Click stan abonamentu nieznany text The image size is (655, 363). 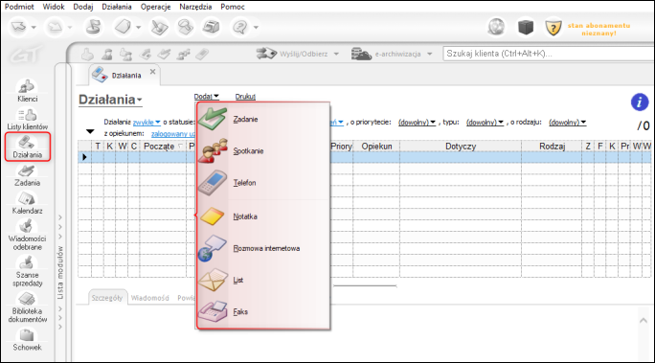(599, 30)
